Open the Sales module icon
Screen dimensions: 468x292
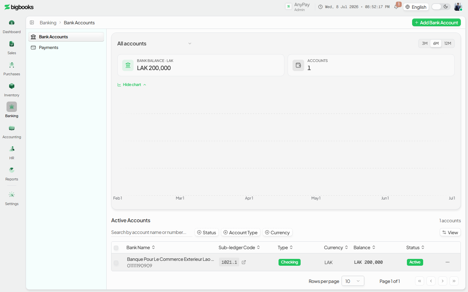tap(12, 44)
